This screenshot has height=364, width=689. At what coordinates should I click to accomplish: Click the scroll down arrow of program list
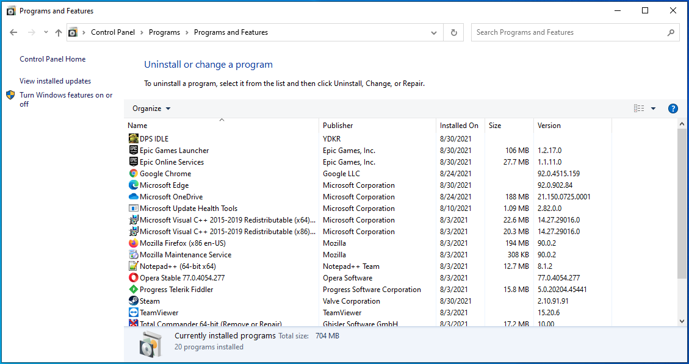point(682,321)
